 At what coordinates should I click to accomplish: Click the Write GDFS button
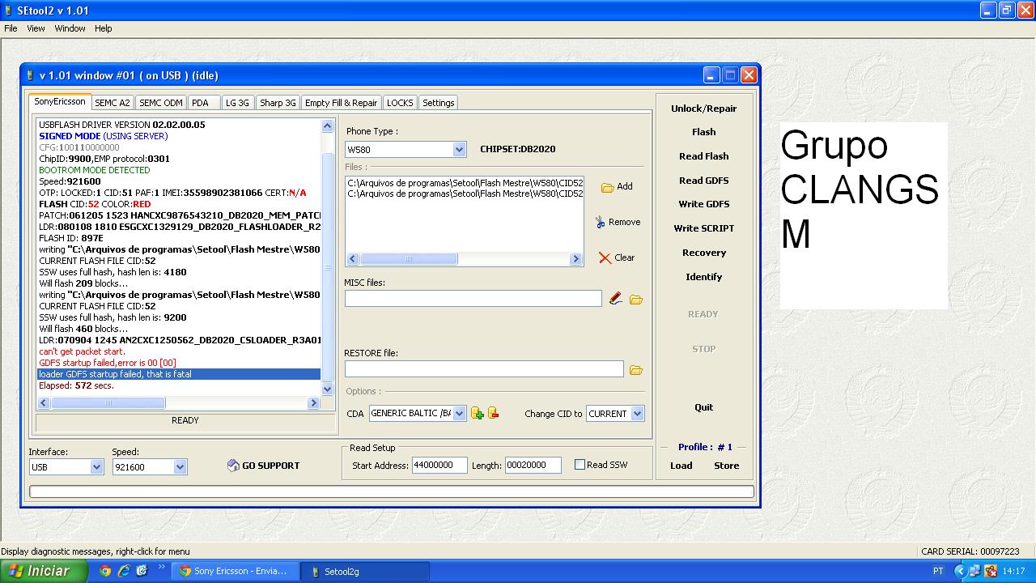click(x=703, y=204)
